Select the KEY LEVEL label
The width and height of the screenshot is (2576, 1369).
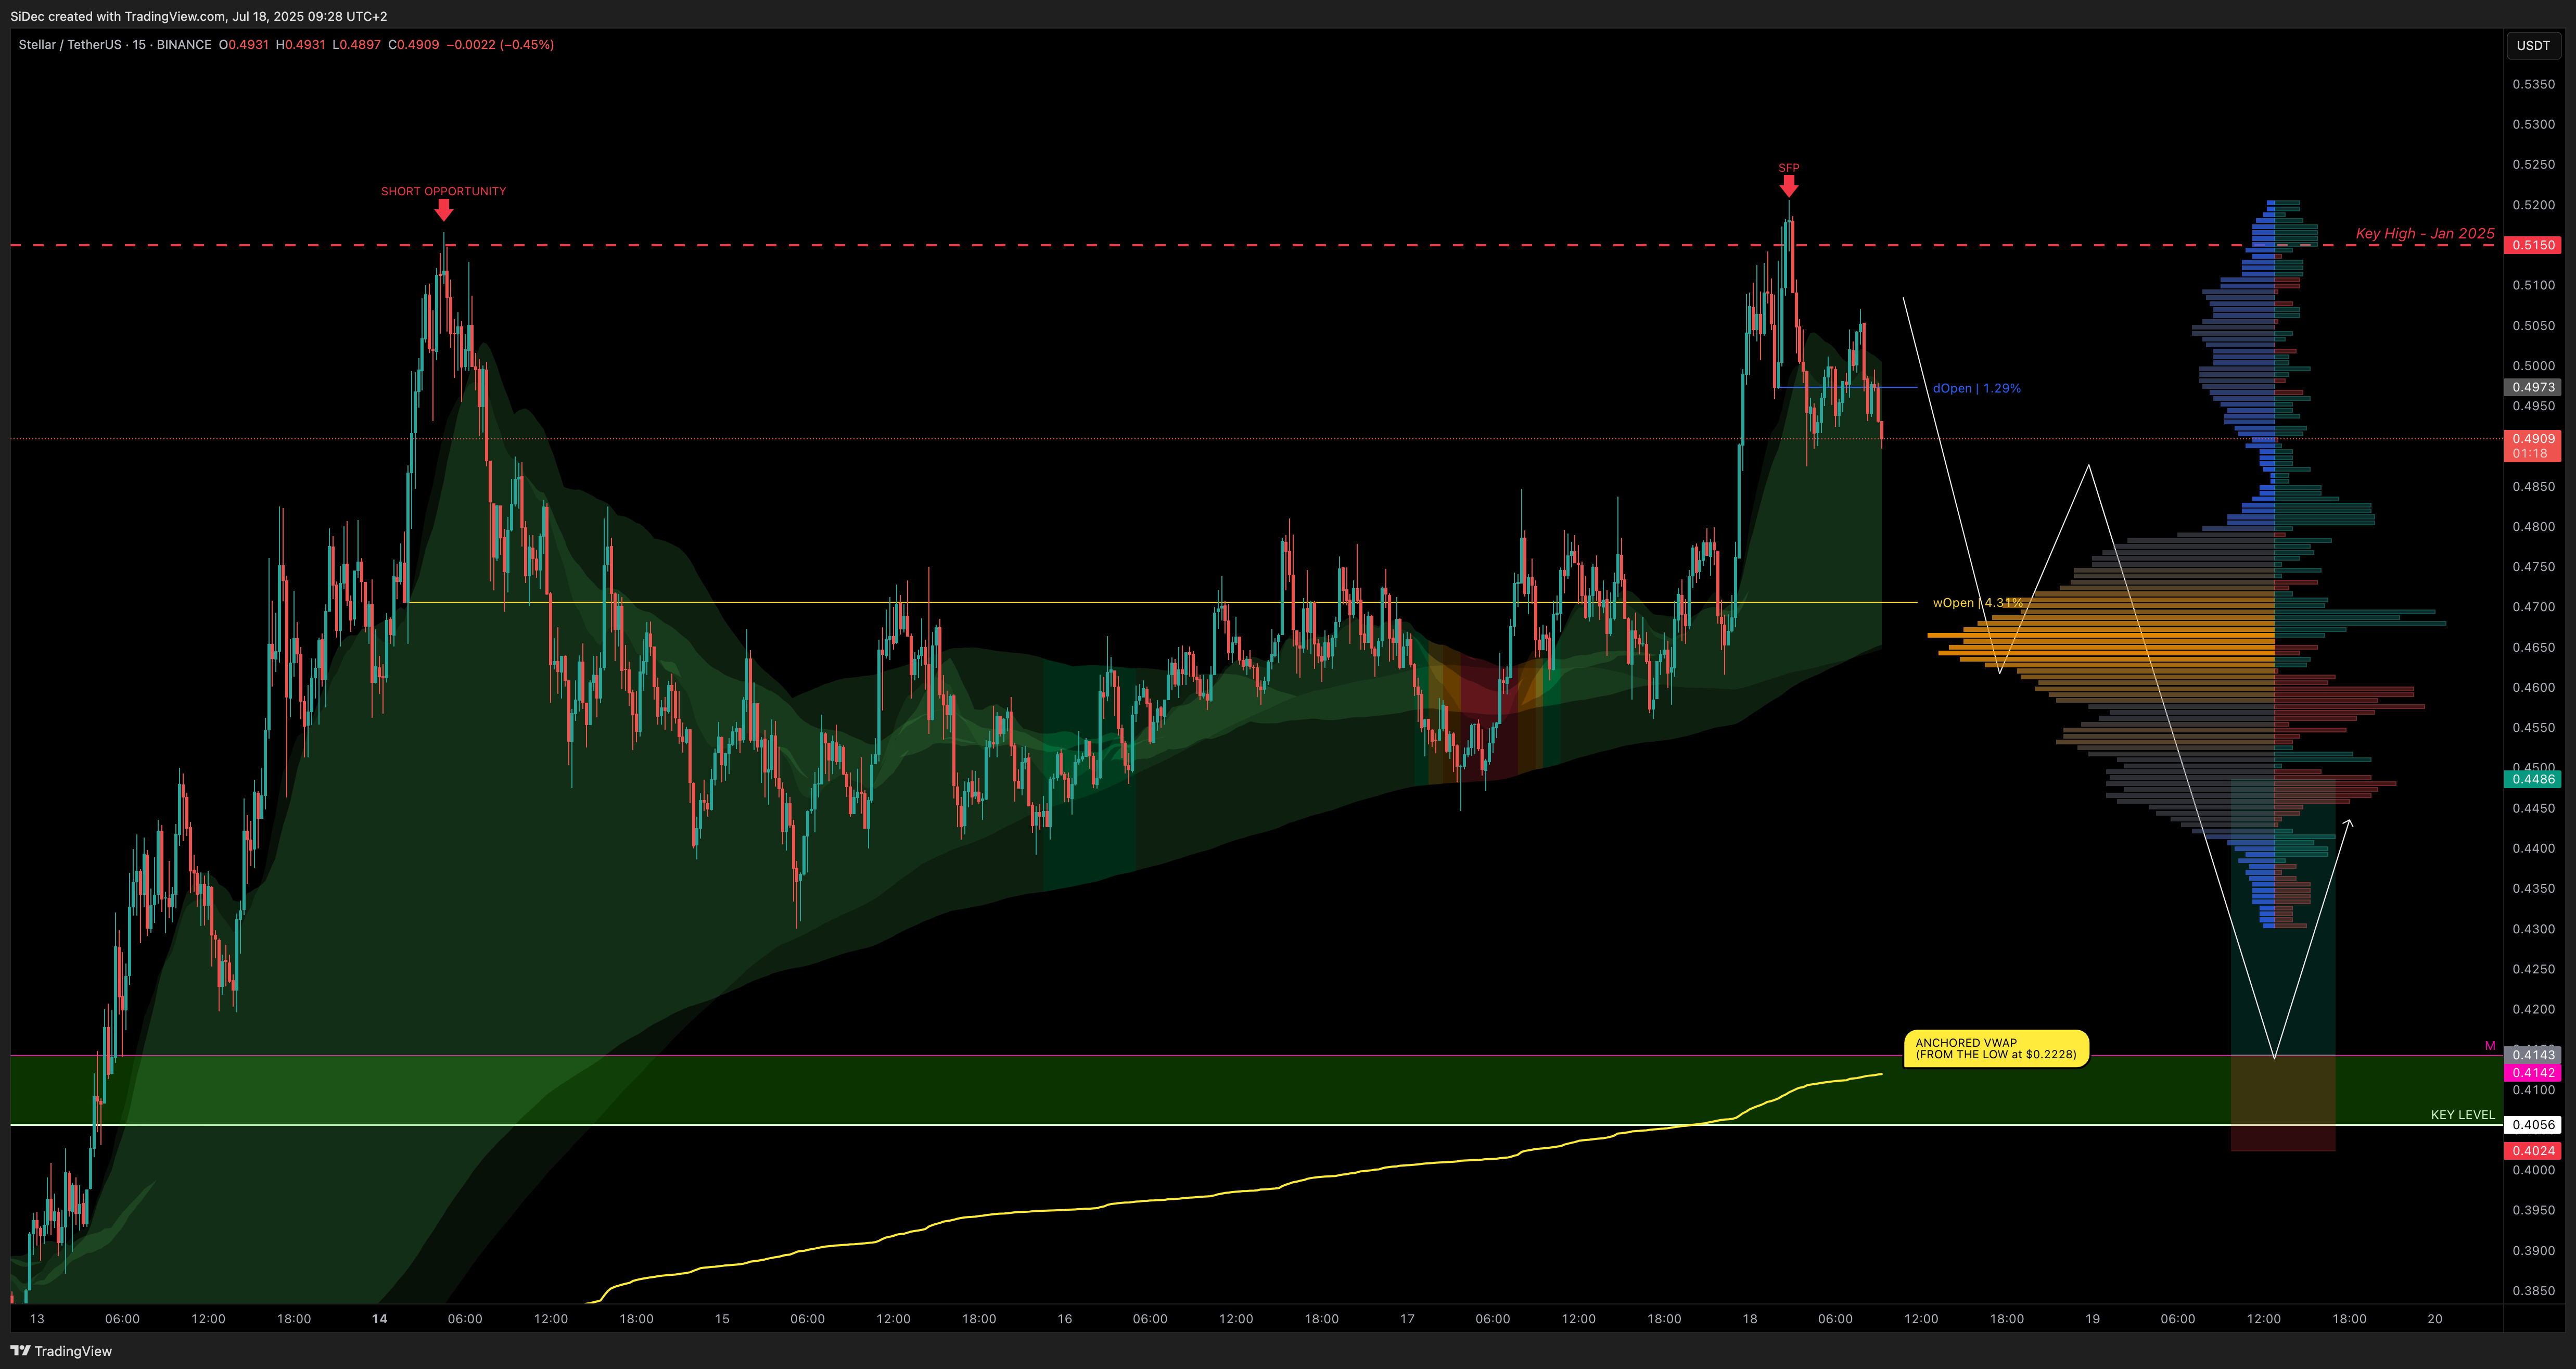tap(2463, 1115)
